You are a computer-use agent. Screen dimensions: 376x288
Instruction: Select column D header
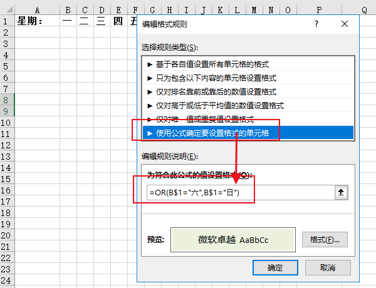pos(102,10)
